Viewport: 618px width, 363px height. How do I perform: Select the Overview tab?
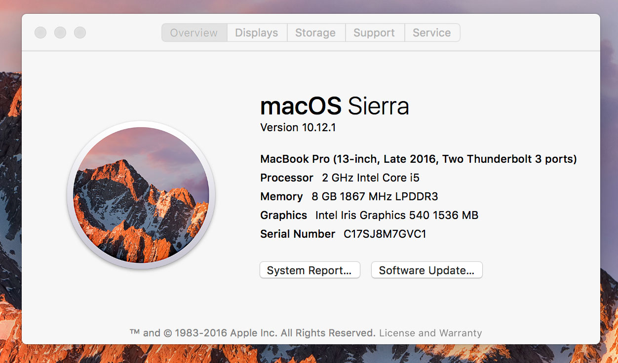[194, 33]
